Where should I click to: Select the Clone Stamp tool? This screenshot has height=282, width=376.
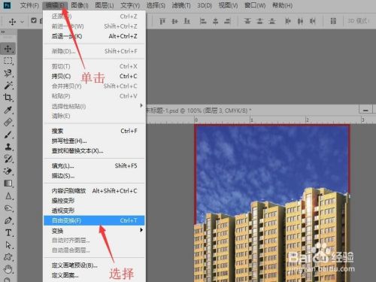coord(8,147)
